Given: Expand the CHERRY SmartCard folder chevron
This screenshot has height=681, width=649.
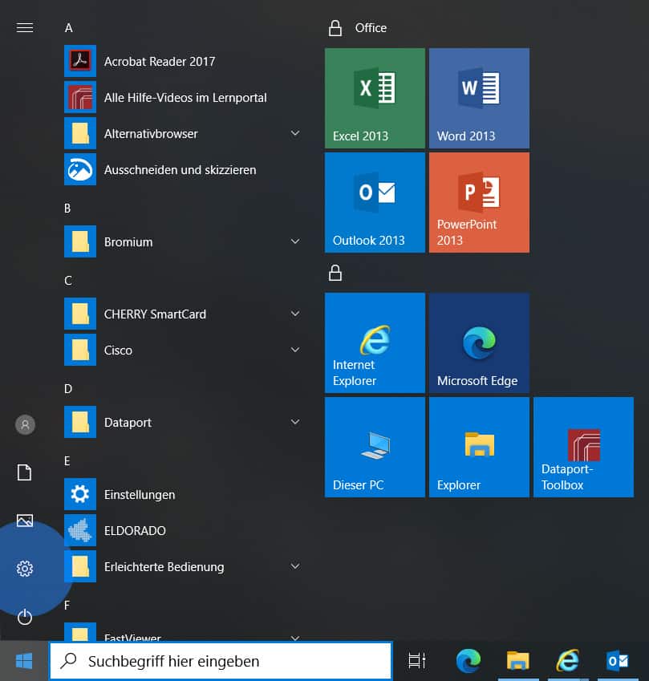Looking at the screenshot, I should 295,314.
